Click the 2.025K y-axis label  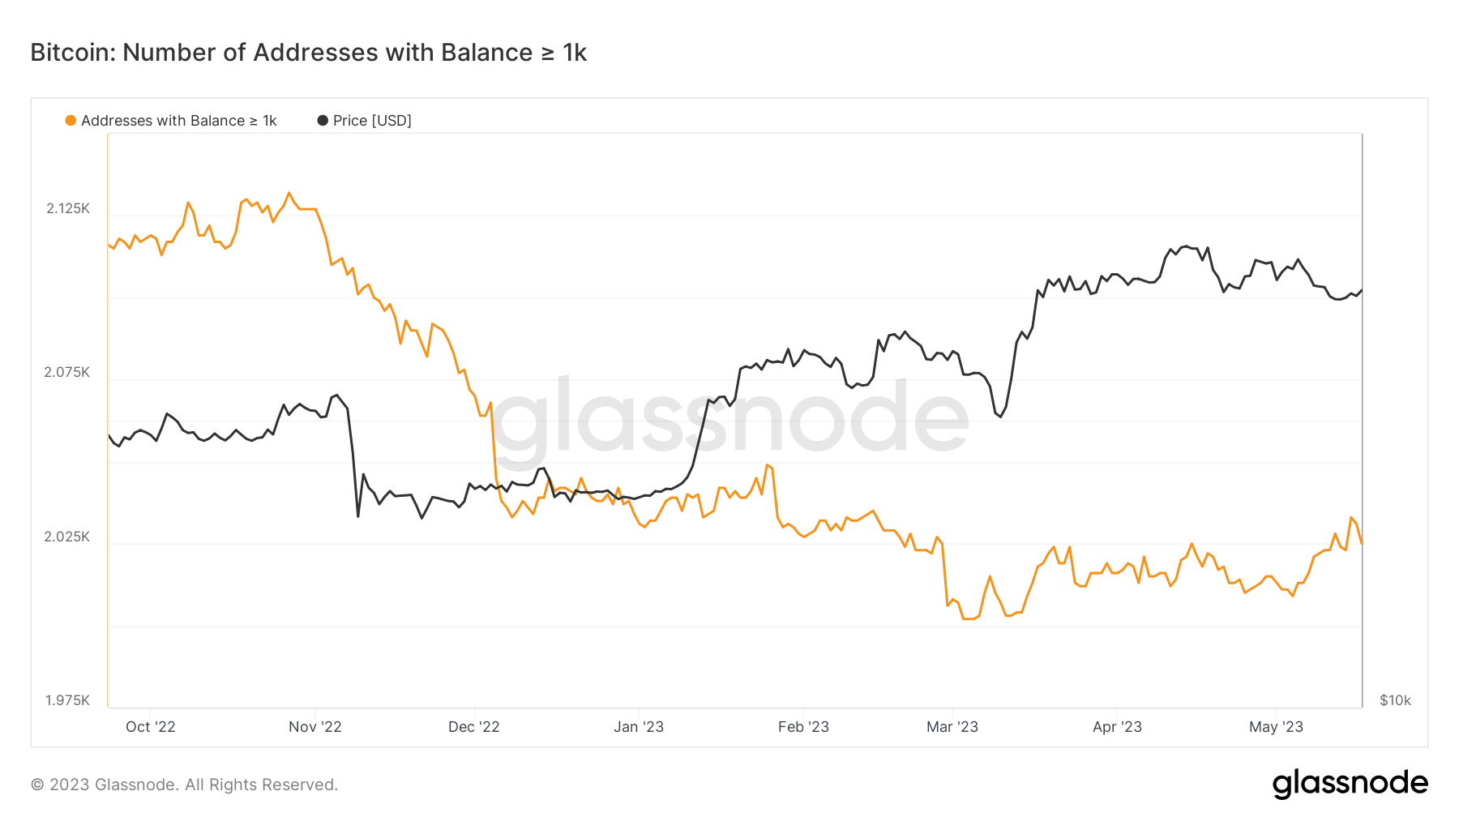(67, 537)
